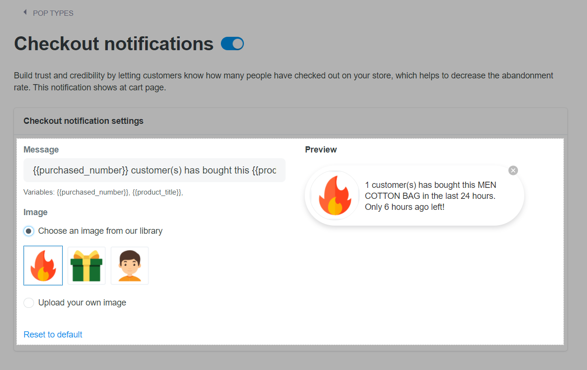Choose the green gift box library image
This screenshot has width=587, height=370.
86,265
